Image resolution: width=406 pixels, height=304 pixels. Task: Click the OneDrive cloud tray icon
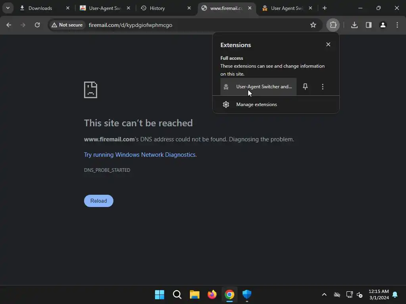(x=337, y=294)
